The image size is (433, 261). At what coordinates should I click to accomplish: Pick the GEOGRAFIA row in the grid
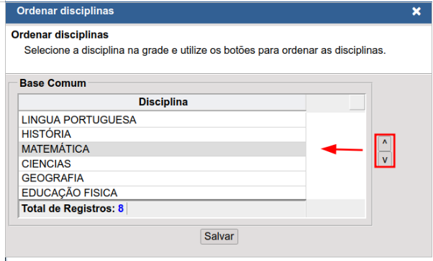(163, 179)
